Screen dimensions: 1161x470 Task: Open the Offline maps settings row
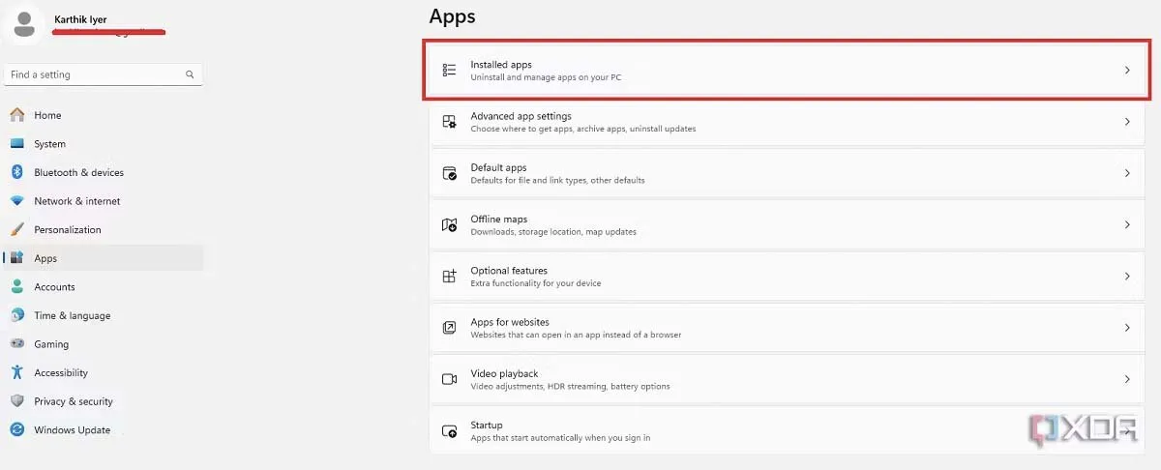(x=774, y=224)
